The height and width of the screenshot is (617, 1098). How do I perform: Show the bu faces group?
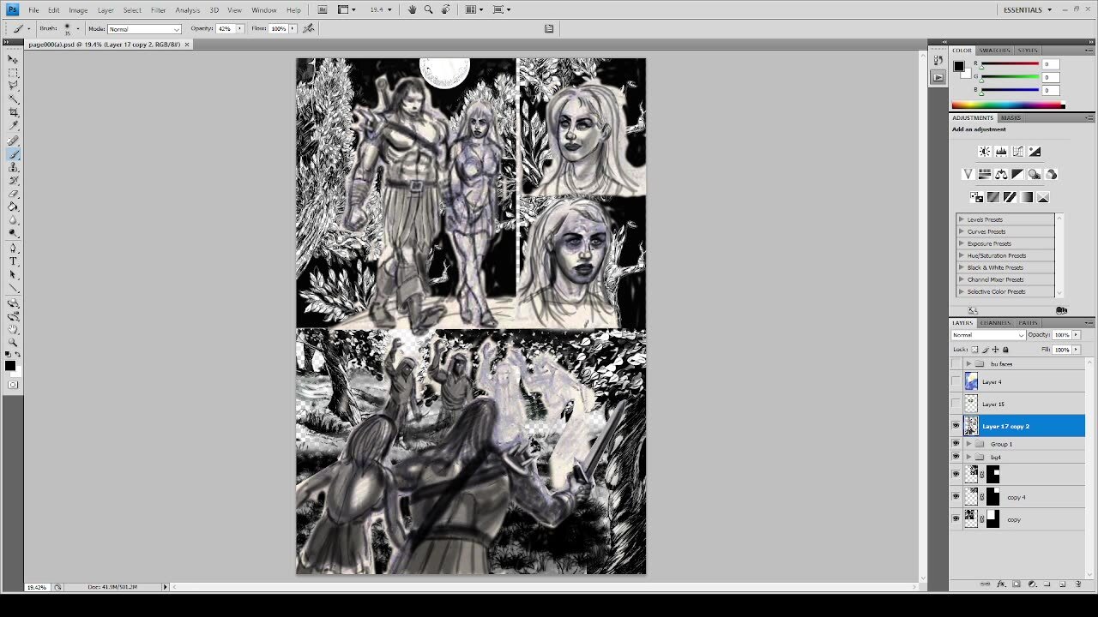(x=956, y=364)
